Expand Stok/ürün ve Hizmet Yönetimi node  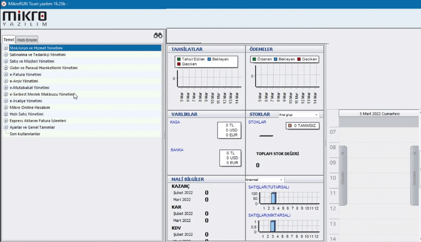6,48
